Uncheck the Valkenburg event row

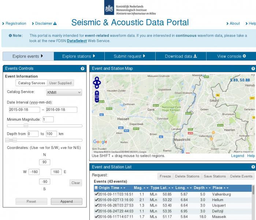(x=96, y=194)
